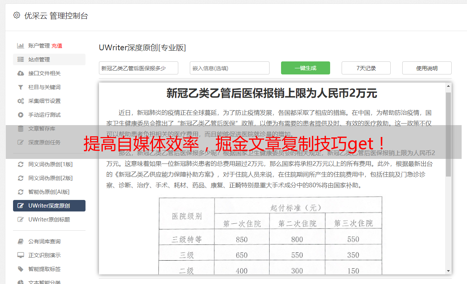Click the gear icon beside 优采云 管理控制台

click(16, 15)
